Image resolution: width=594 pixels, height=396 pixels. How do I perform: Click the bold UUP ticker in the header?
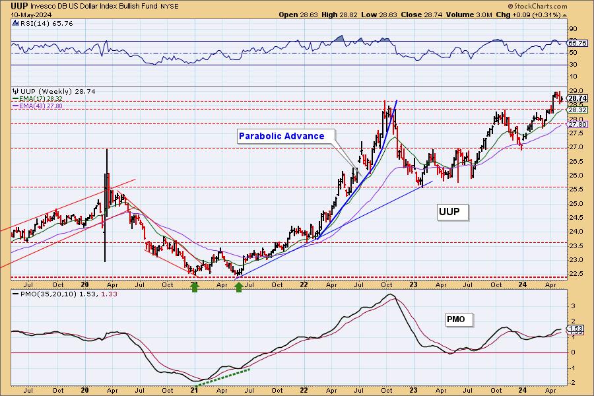[19, 6]
